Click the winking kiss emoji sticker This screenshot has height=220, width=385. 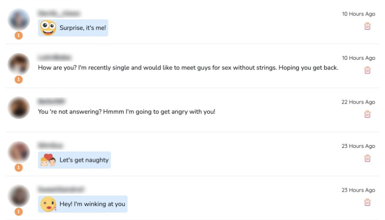[x=48, y=204]
